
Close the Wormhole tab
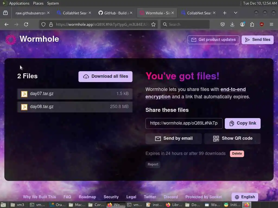tap(173, 13)
